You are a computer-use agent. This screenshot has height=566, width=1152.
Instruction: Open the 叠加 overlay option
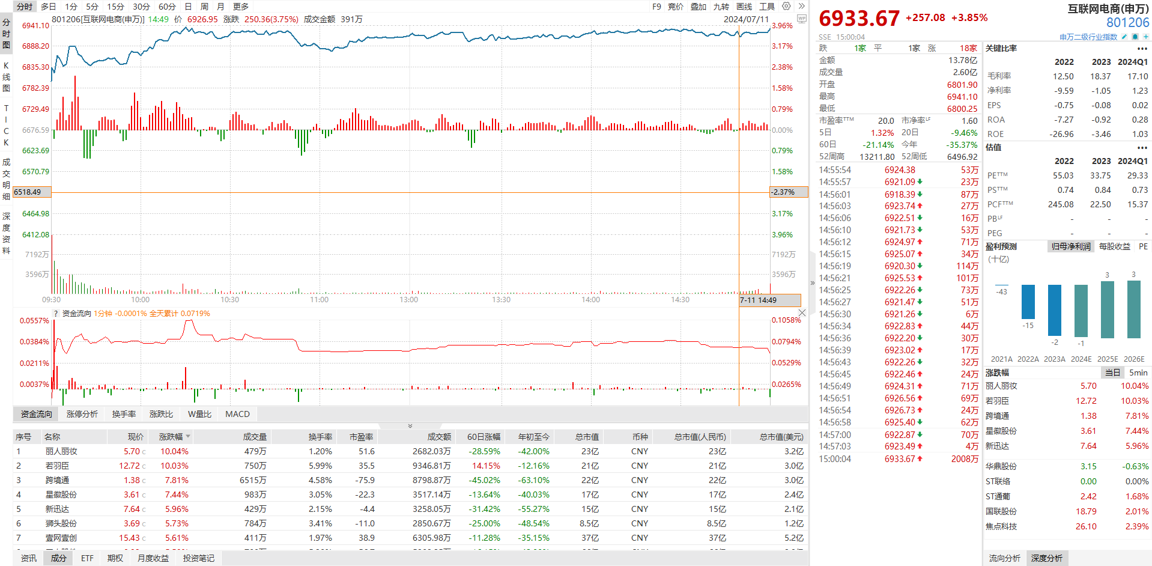pos(699,7)
